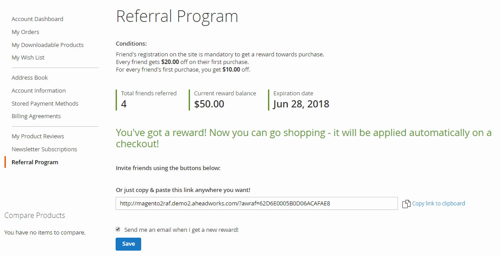Select Account Information in the sidebar

tap(39, 90)
